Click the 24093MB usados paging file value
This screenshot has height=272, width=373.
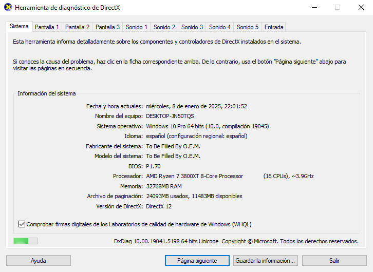[194, 196]
